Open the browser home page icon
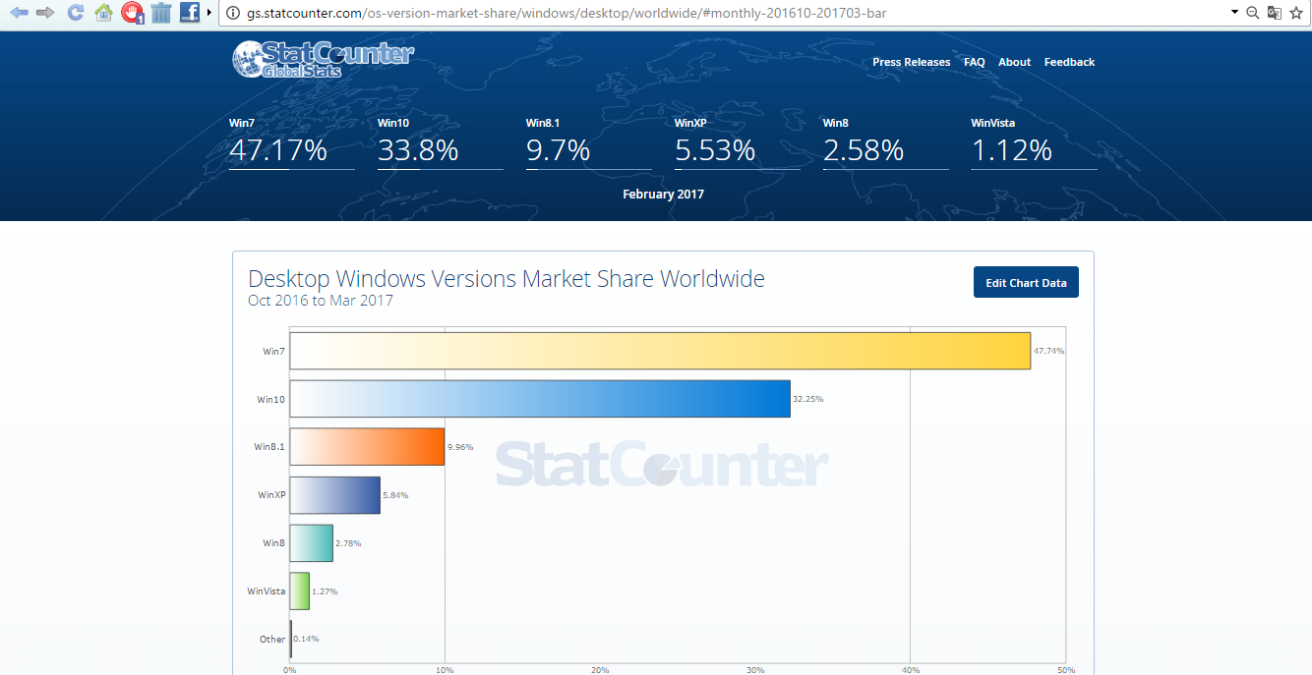The height and width of the screenshot is (675, 1312). (x=103, y=13)
